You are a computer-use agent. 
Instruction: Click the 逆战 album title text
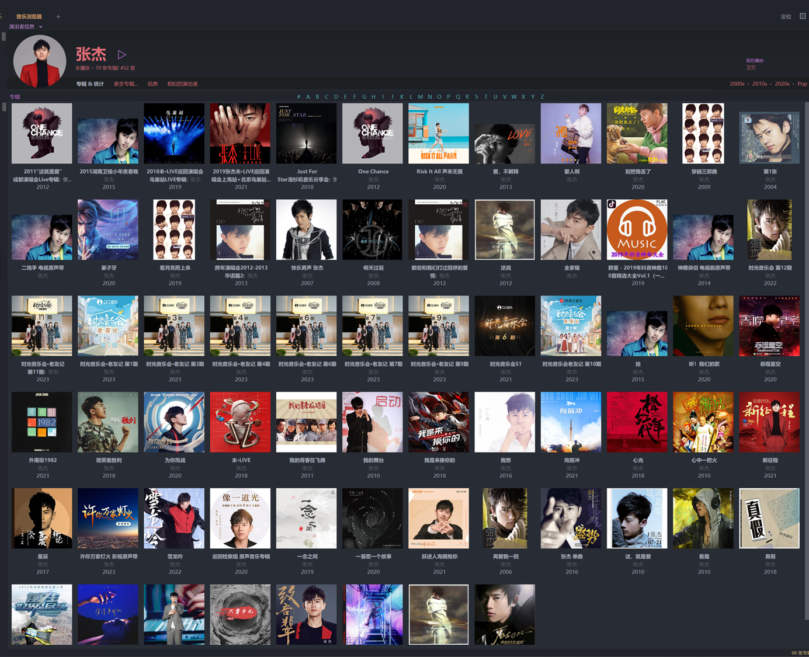(506, 268)
